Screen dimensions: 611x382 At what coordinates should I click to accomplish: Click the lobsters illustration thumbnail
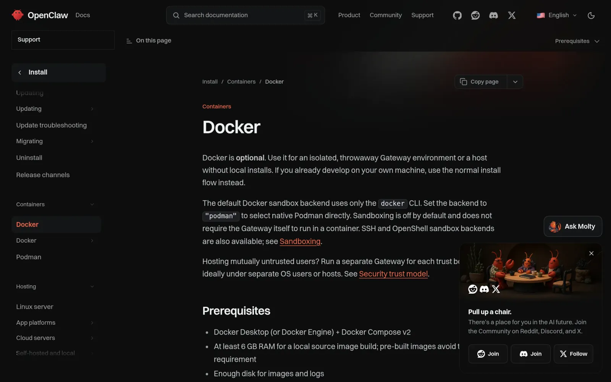(530, 272)
